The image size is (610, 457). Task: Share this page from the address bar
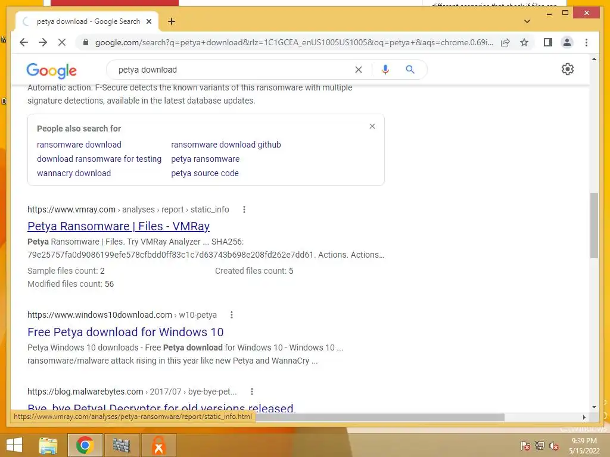pyautogui.click(x=505, y=42)
